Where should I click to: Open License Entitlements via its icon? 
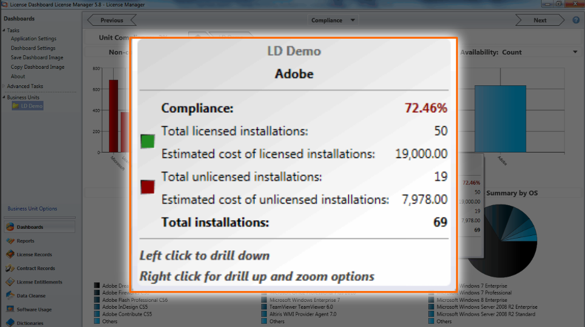coord(10,282)
